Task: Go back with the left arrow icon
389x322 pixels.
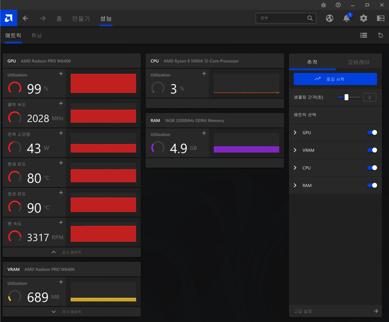Action: 26,18
